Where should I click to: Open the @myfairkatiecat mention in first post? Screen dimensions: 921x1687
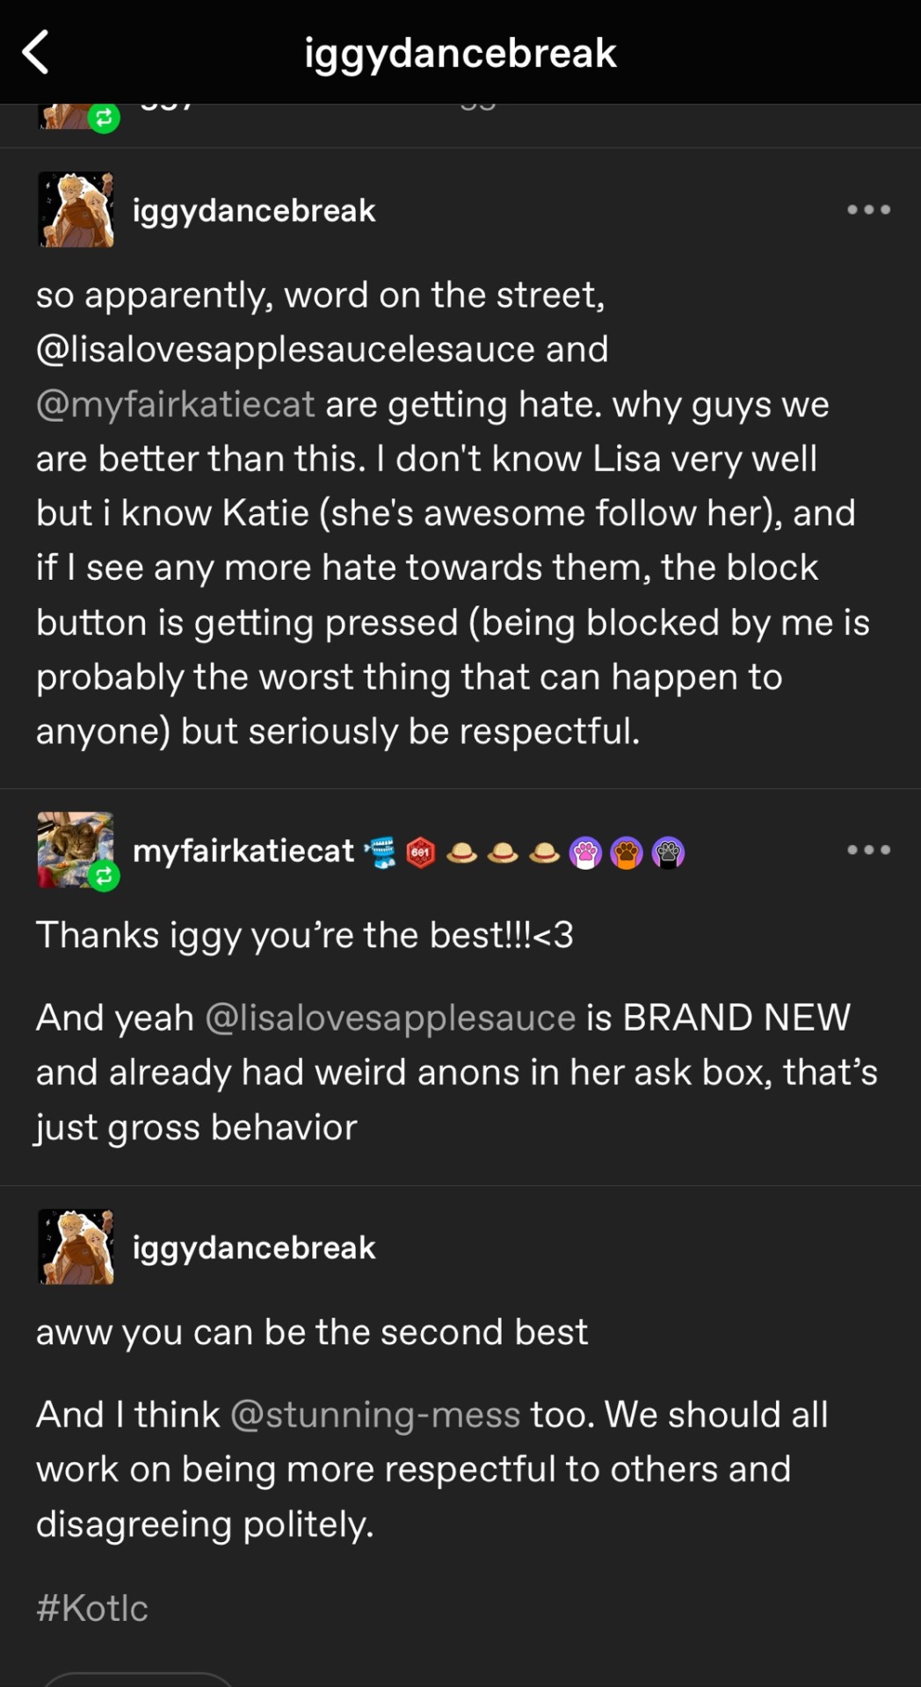(175, 404)
